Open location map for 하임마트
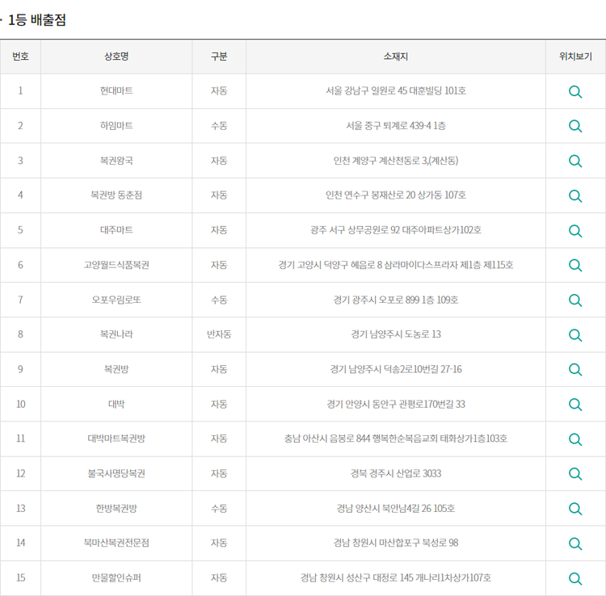606x596 pixels. pos(575,126)
